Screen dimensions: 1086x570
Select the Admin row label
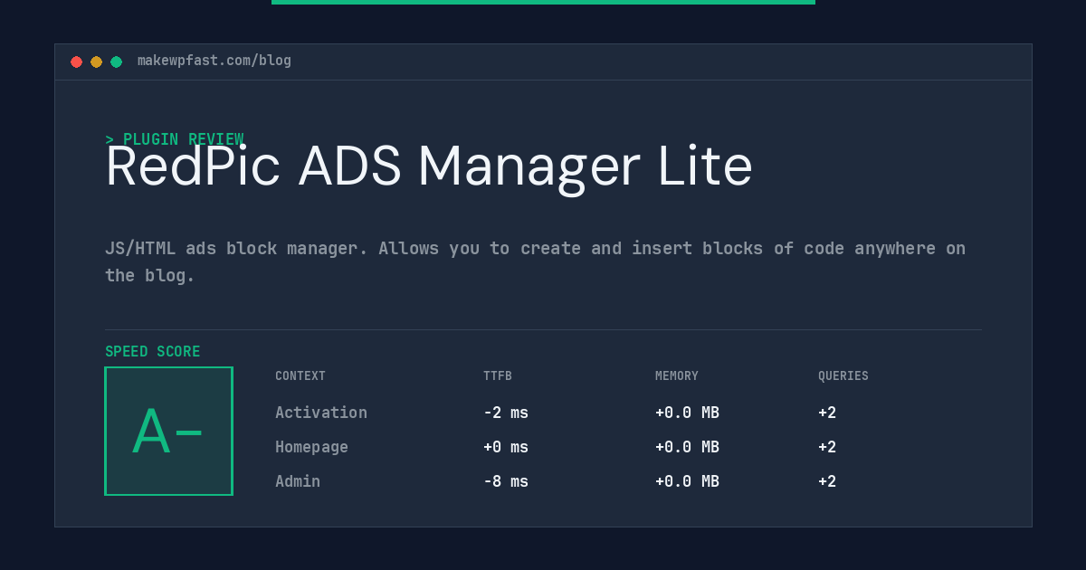point(298,481)
